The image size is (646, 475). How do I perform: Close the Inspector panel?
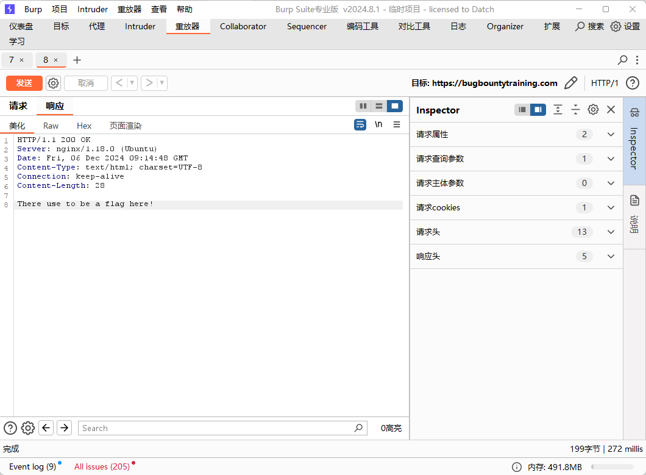tap(611, 110)
